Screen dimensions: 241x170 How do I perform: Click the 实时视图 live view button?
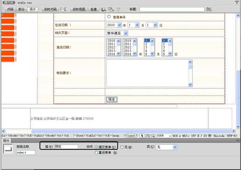coord(79,9)
